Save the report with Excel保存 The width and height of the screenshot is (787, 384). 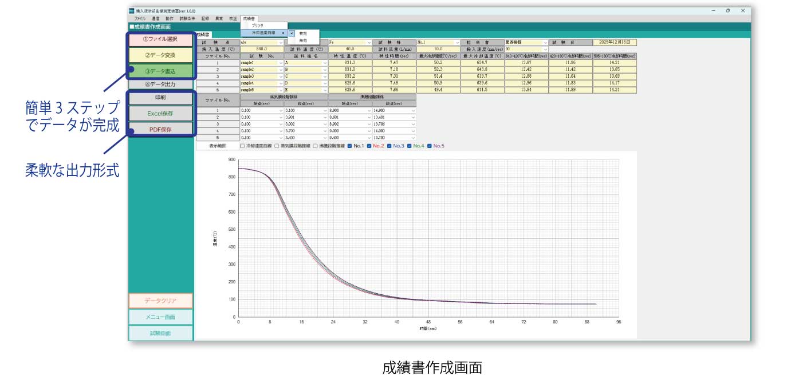pyautogui.click(x=160, y=113)
